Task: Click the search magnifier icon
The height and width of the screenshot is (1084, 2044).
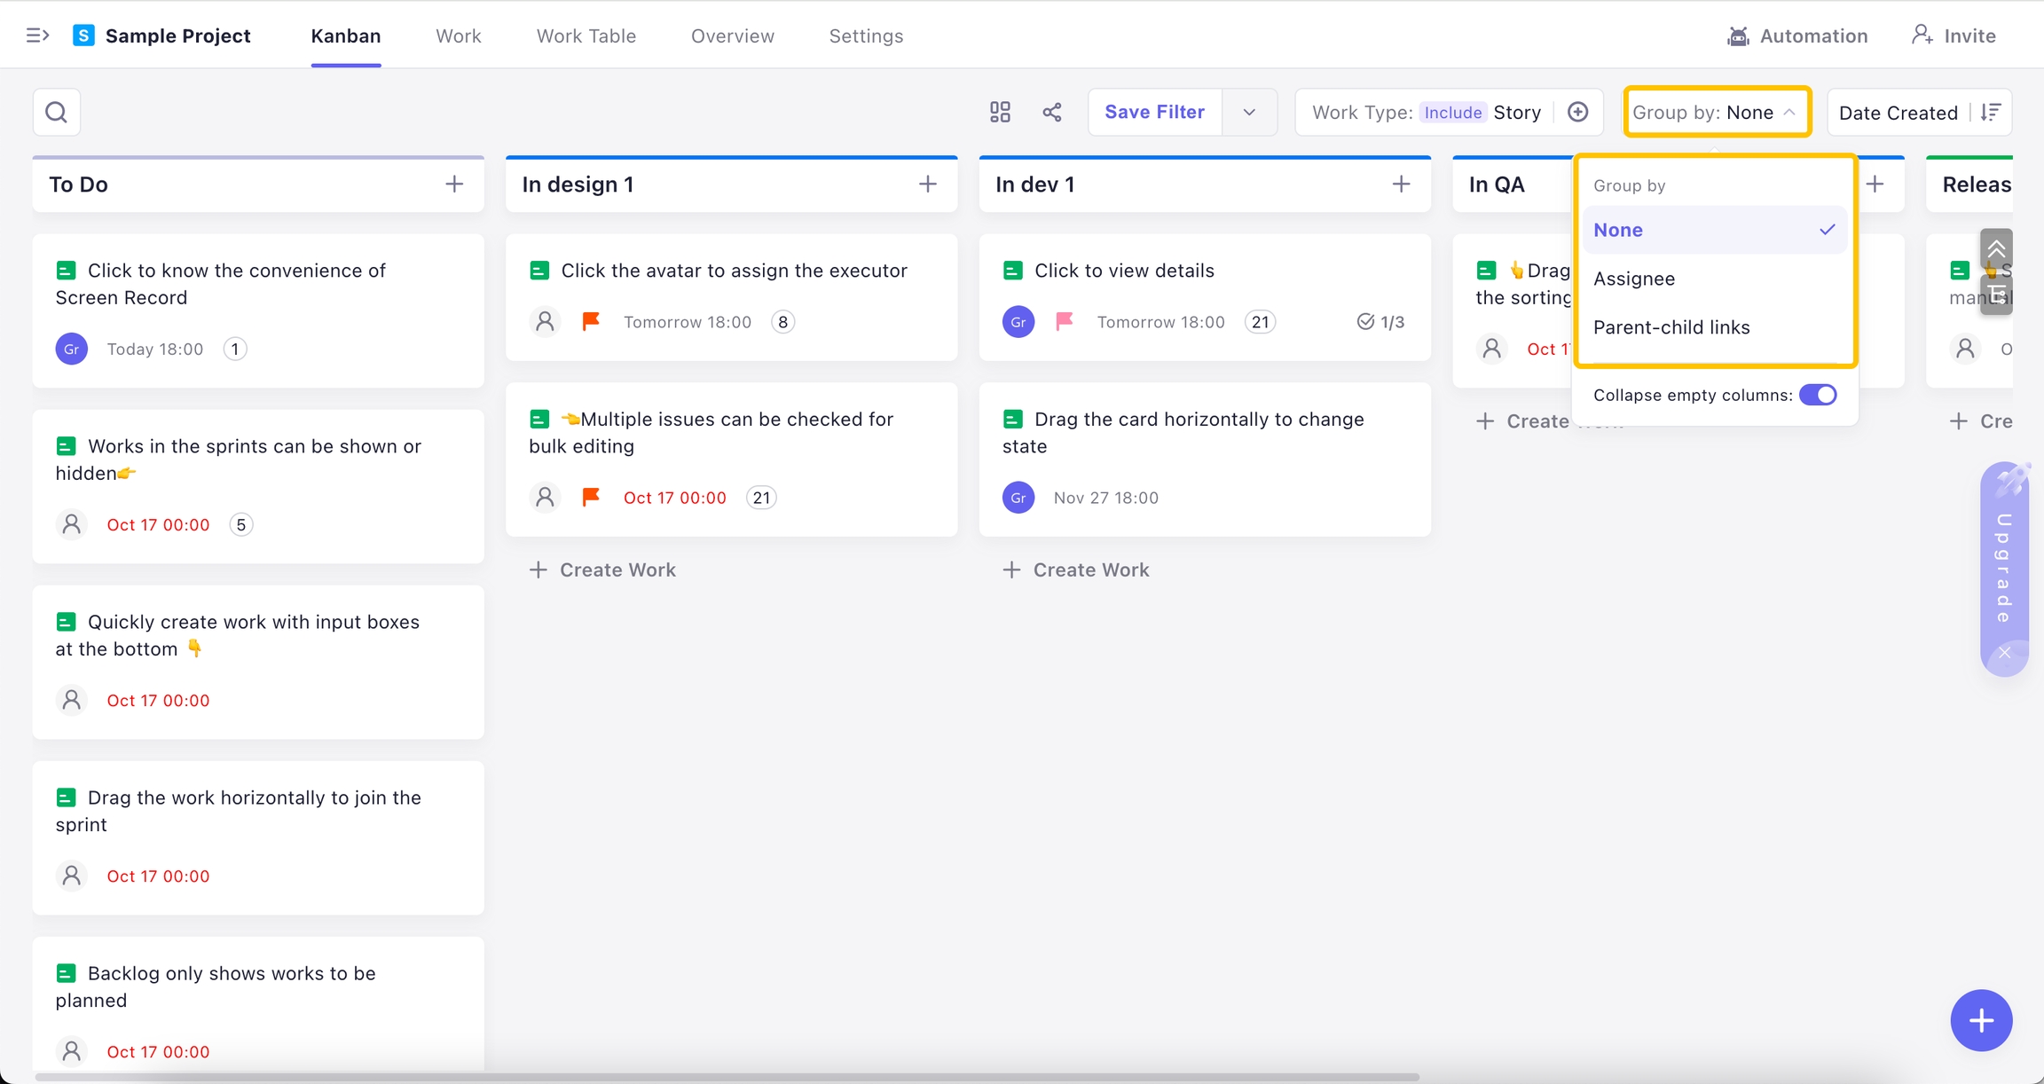Action: pos(57,113)
